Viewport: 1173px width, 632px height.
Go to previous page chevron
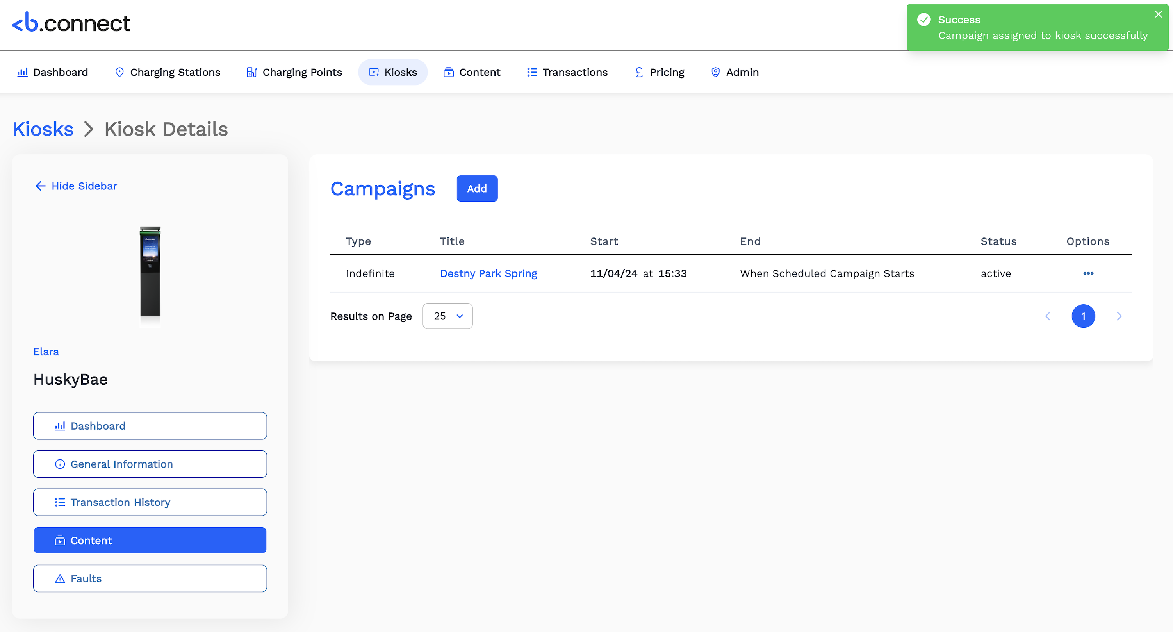pyautogui.click(x=1048, y=316)
